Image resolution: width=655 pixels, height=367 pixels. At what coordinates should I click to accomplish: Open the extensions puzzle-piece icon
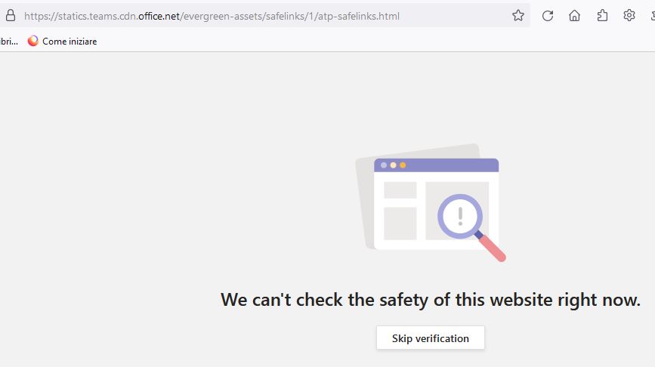[602, 16]
